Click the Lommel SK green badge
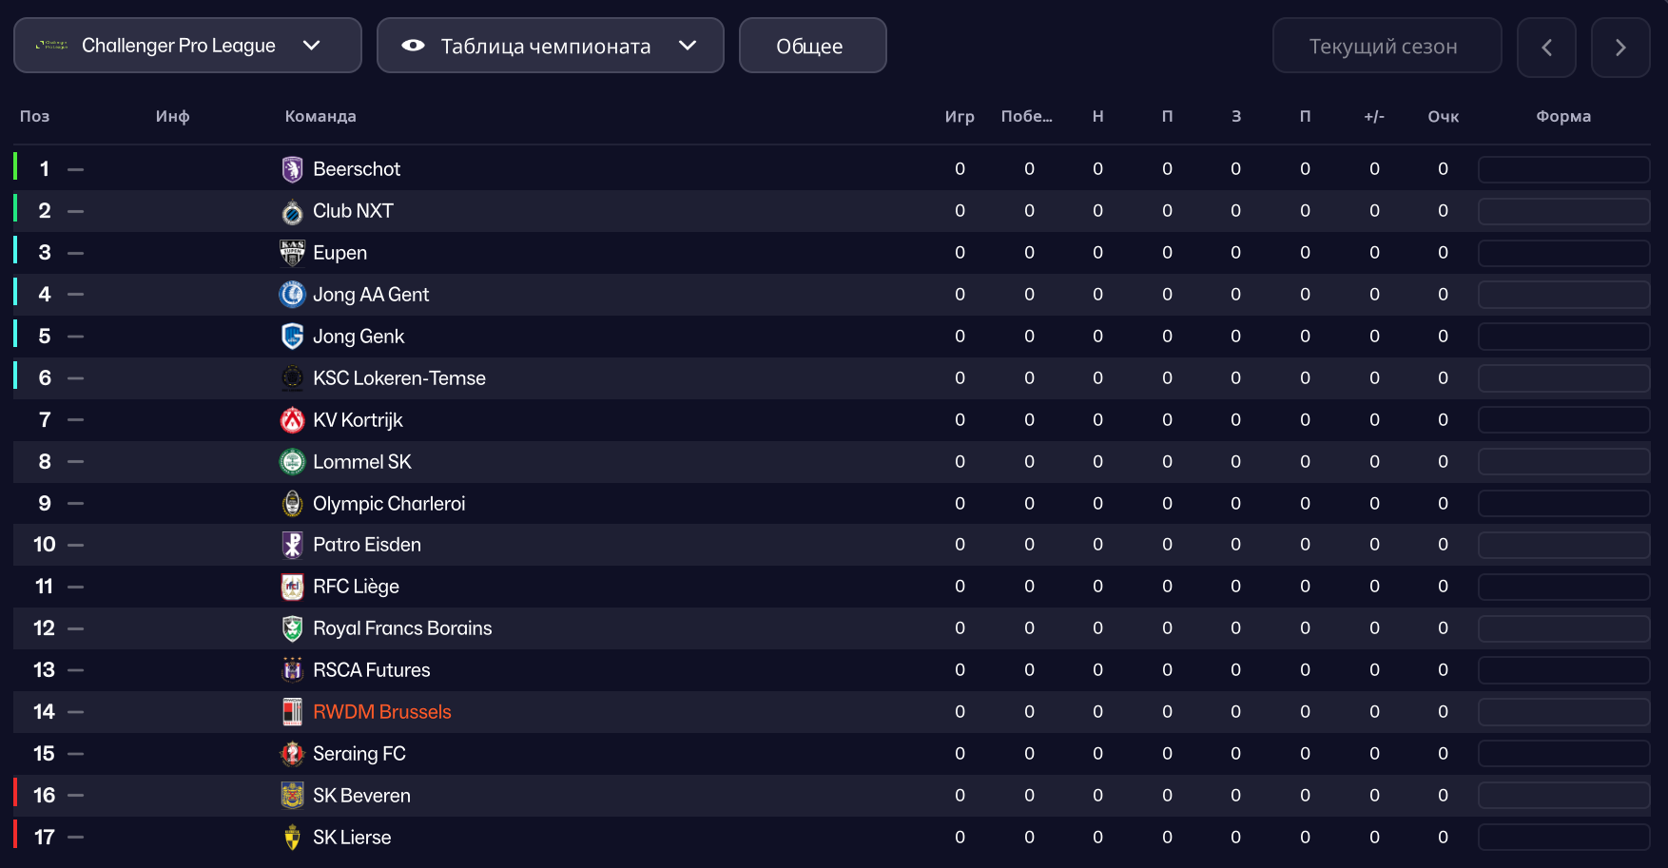The height and width of the screenshot is (868, 1668). 292,462
